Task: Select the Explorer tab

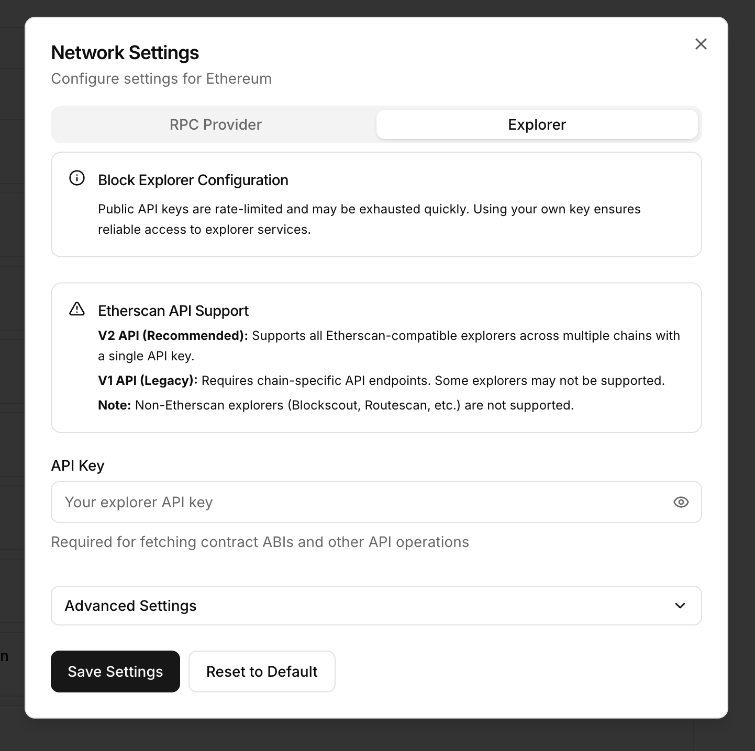Action: pos(536,124)
